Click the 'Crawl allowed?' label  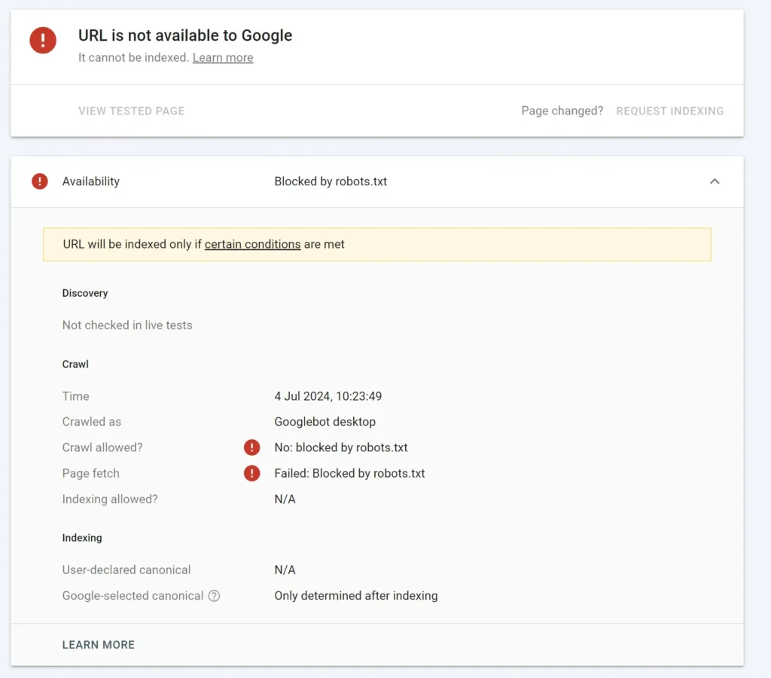(102, 447)
